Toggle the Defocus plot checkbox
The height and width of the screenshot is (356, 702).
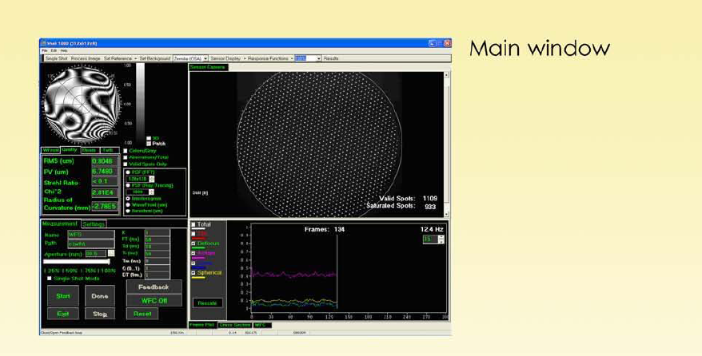coord(193,243)
